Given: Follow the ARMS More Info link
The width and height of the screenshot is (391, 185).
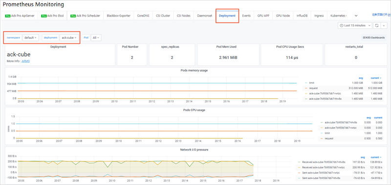Looking at the screenshot, I should (x=26, y=61).
